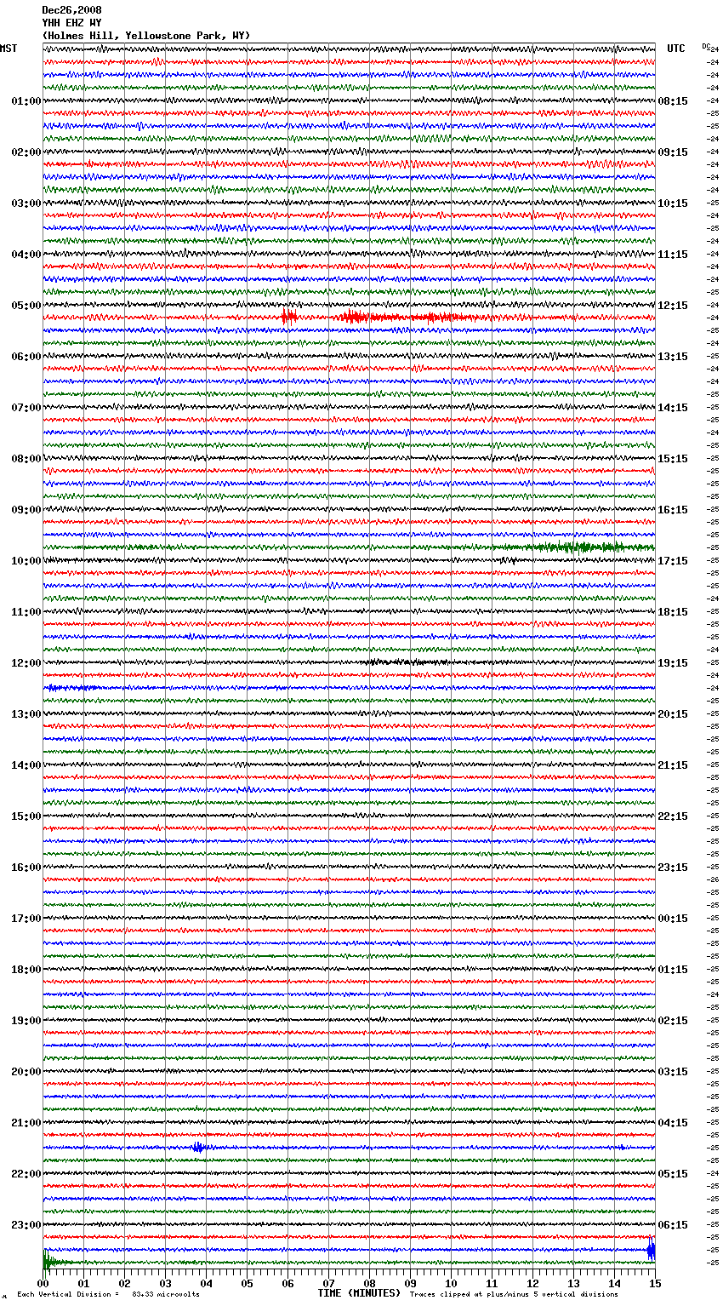The image size is (723, 1306).
Task: Click minute axis tick label 07
Action: tap(329, 1283)
